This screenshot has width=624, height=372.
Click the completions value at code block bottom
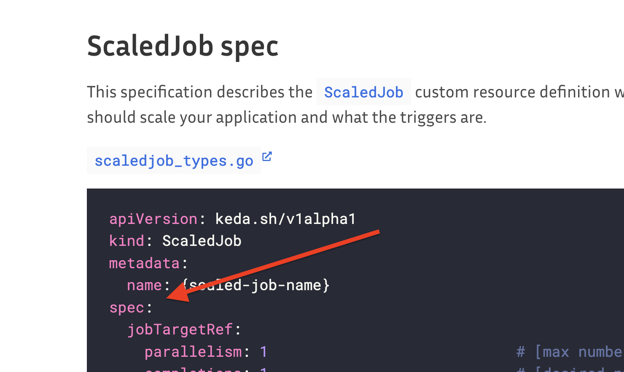point(262,369)
